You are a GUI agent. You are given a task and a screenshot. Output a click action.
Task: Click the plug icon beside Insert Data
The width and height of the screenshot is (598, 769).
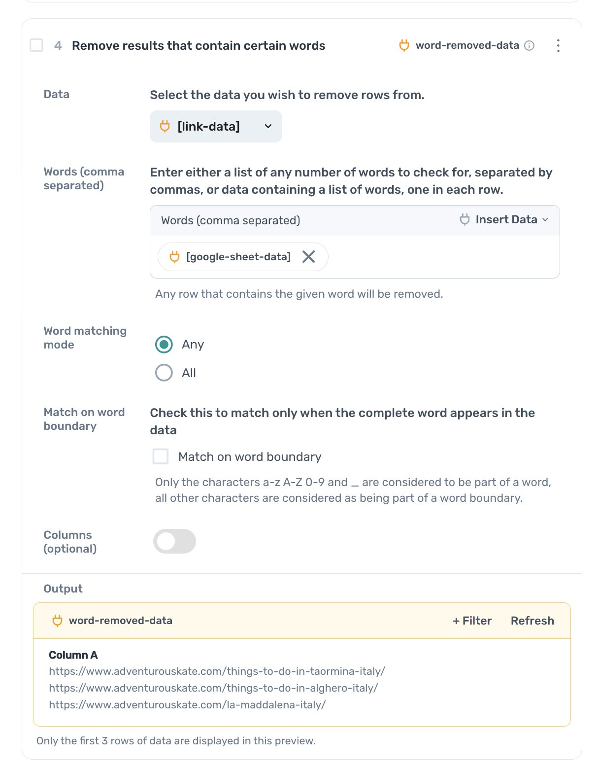pos(465,220)
